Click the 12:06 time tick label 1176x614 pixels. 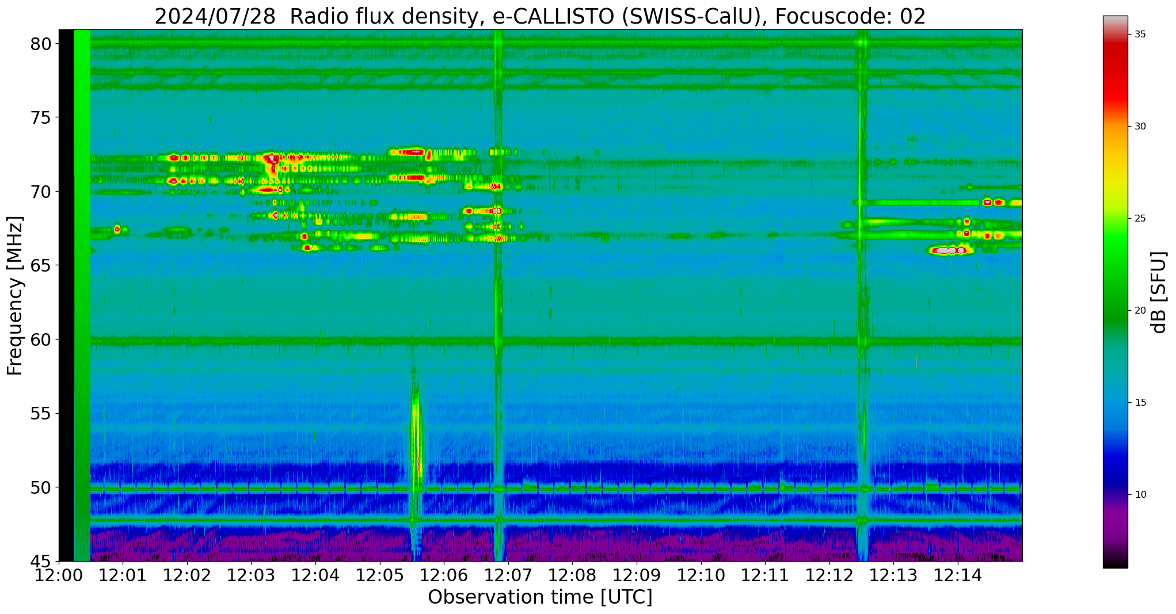click(x=444, y=576)
